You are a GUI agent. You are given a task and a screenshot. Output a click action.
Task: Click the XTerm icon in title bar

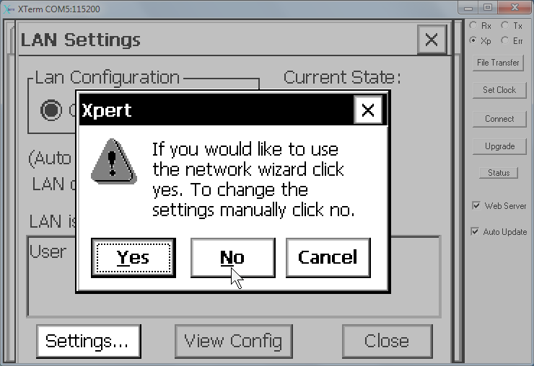9,9
